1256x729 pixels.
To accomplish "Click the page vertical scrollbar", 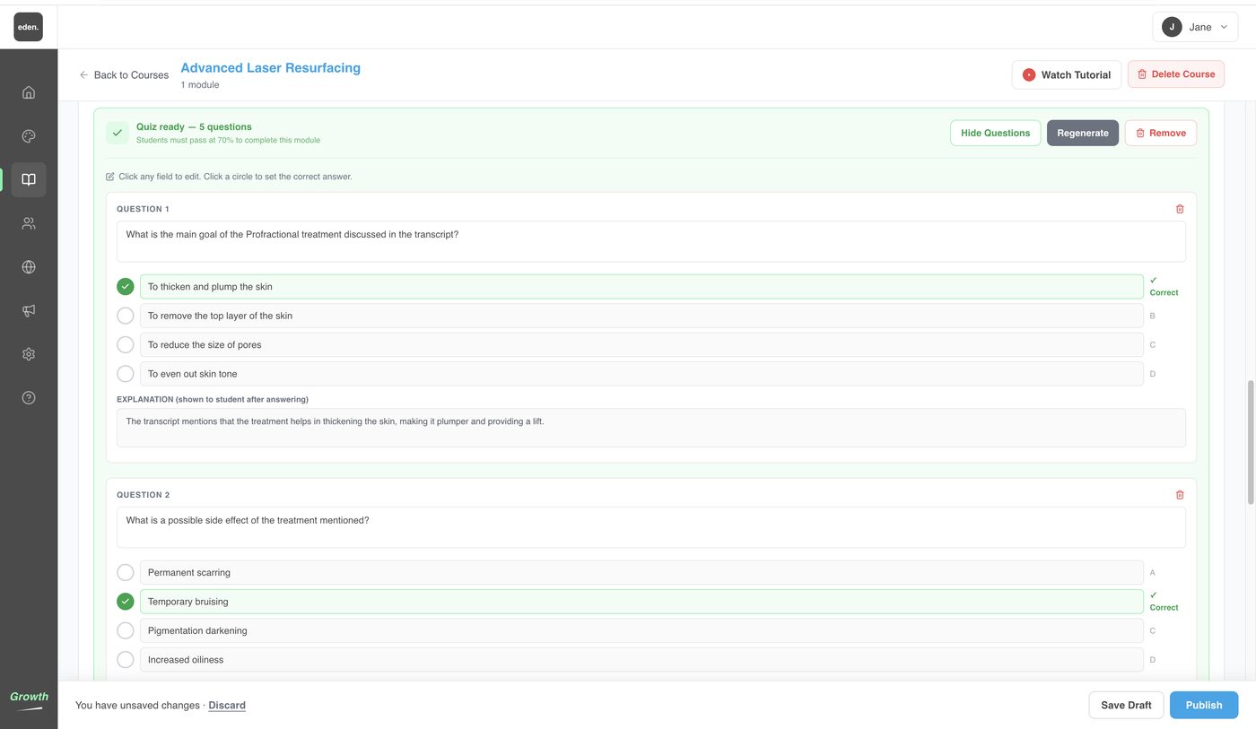I will click(1251, 442).
